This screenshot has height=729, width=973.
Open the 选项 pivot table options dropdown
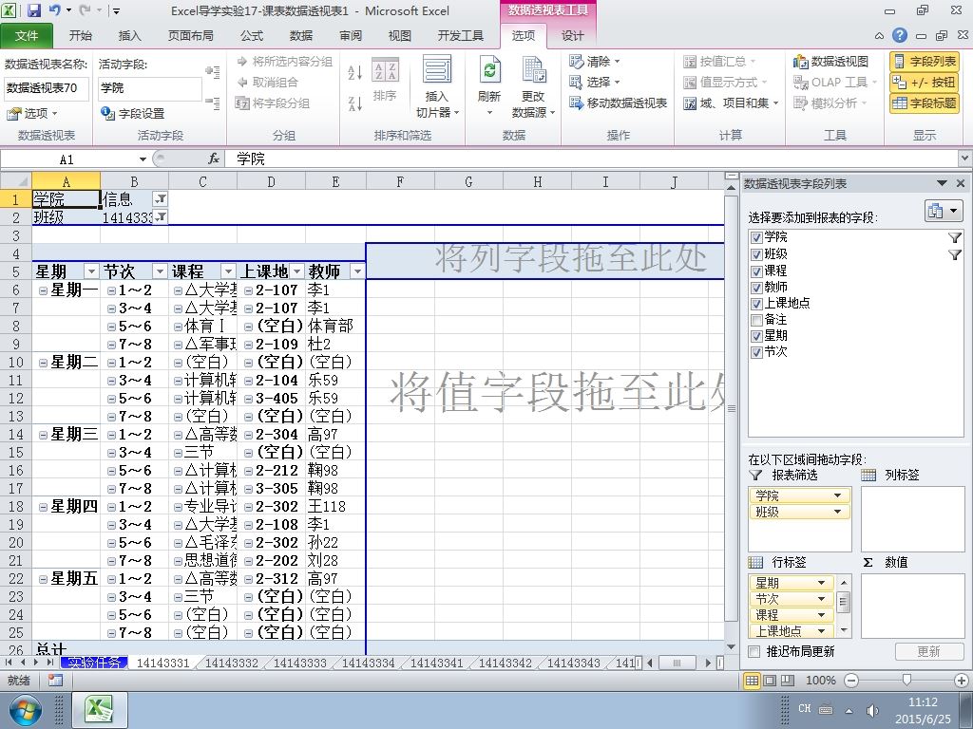point(31,114)
